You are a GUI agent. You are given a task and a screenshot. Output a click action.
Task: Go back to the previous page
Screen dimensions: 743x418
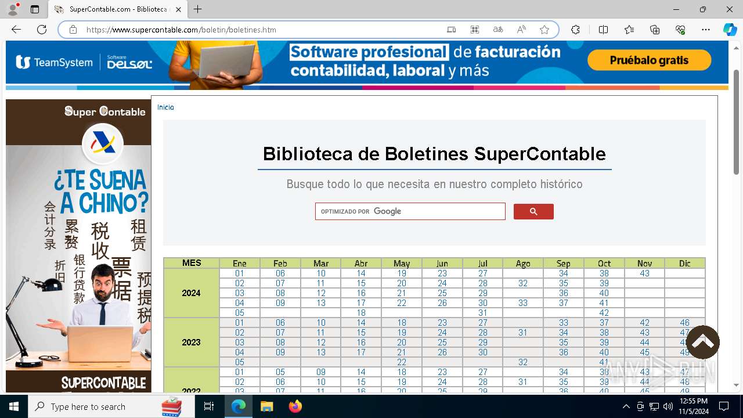point(16,30)
